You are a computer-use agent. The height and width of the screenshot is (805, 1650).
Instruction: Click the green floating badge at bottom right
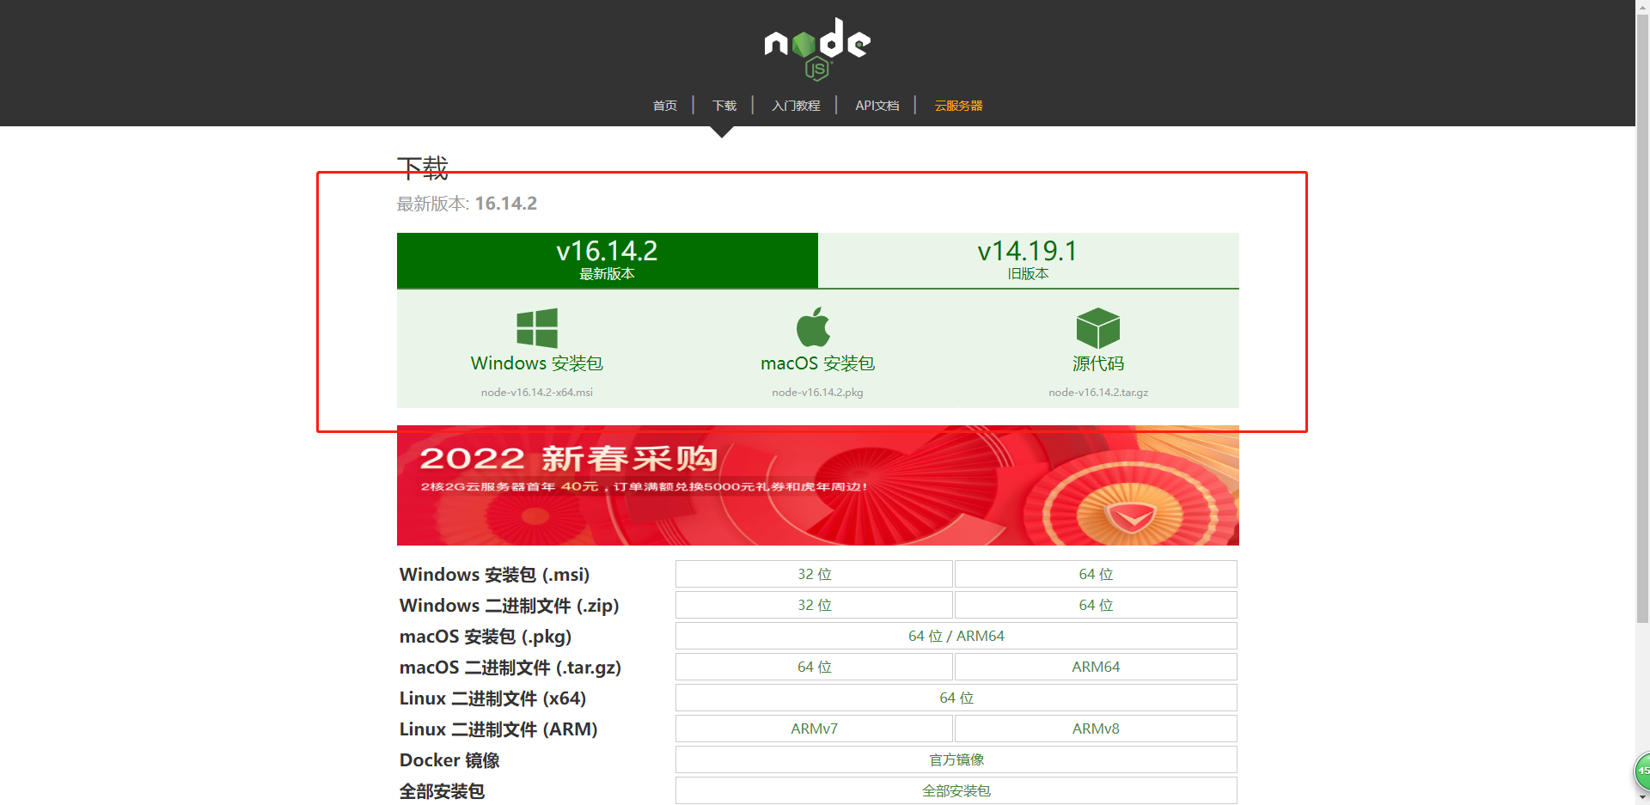click(x=1642, y=771)
